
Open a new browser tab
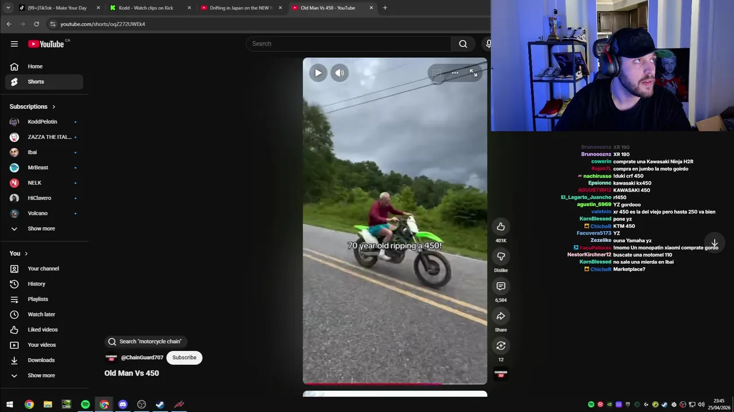(x=385, y=8)
